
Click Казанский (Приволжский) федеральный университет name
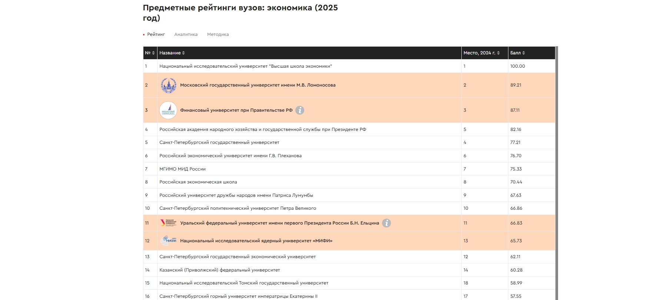point(220,270)
